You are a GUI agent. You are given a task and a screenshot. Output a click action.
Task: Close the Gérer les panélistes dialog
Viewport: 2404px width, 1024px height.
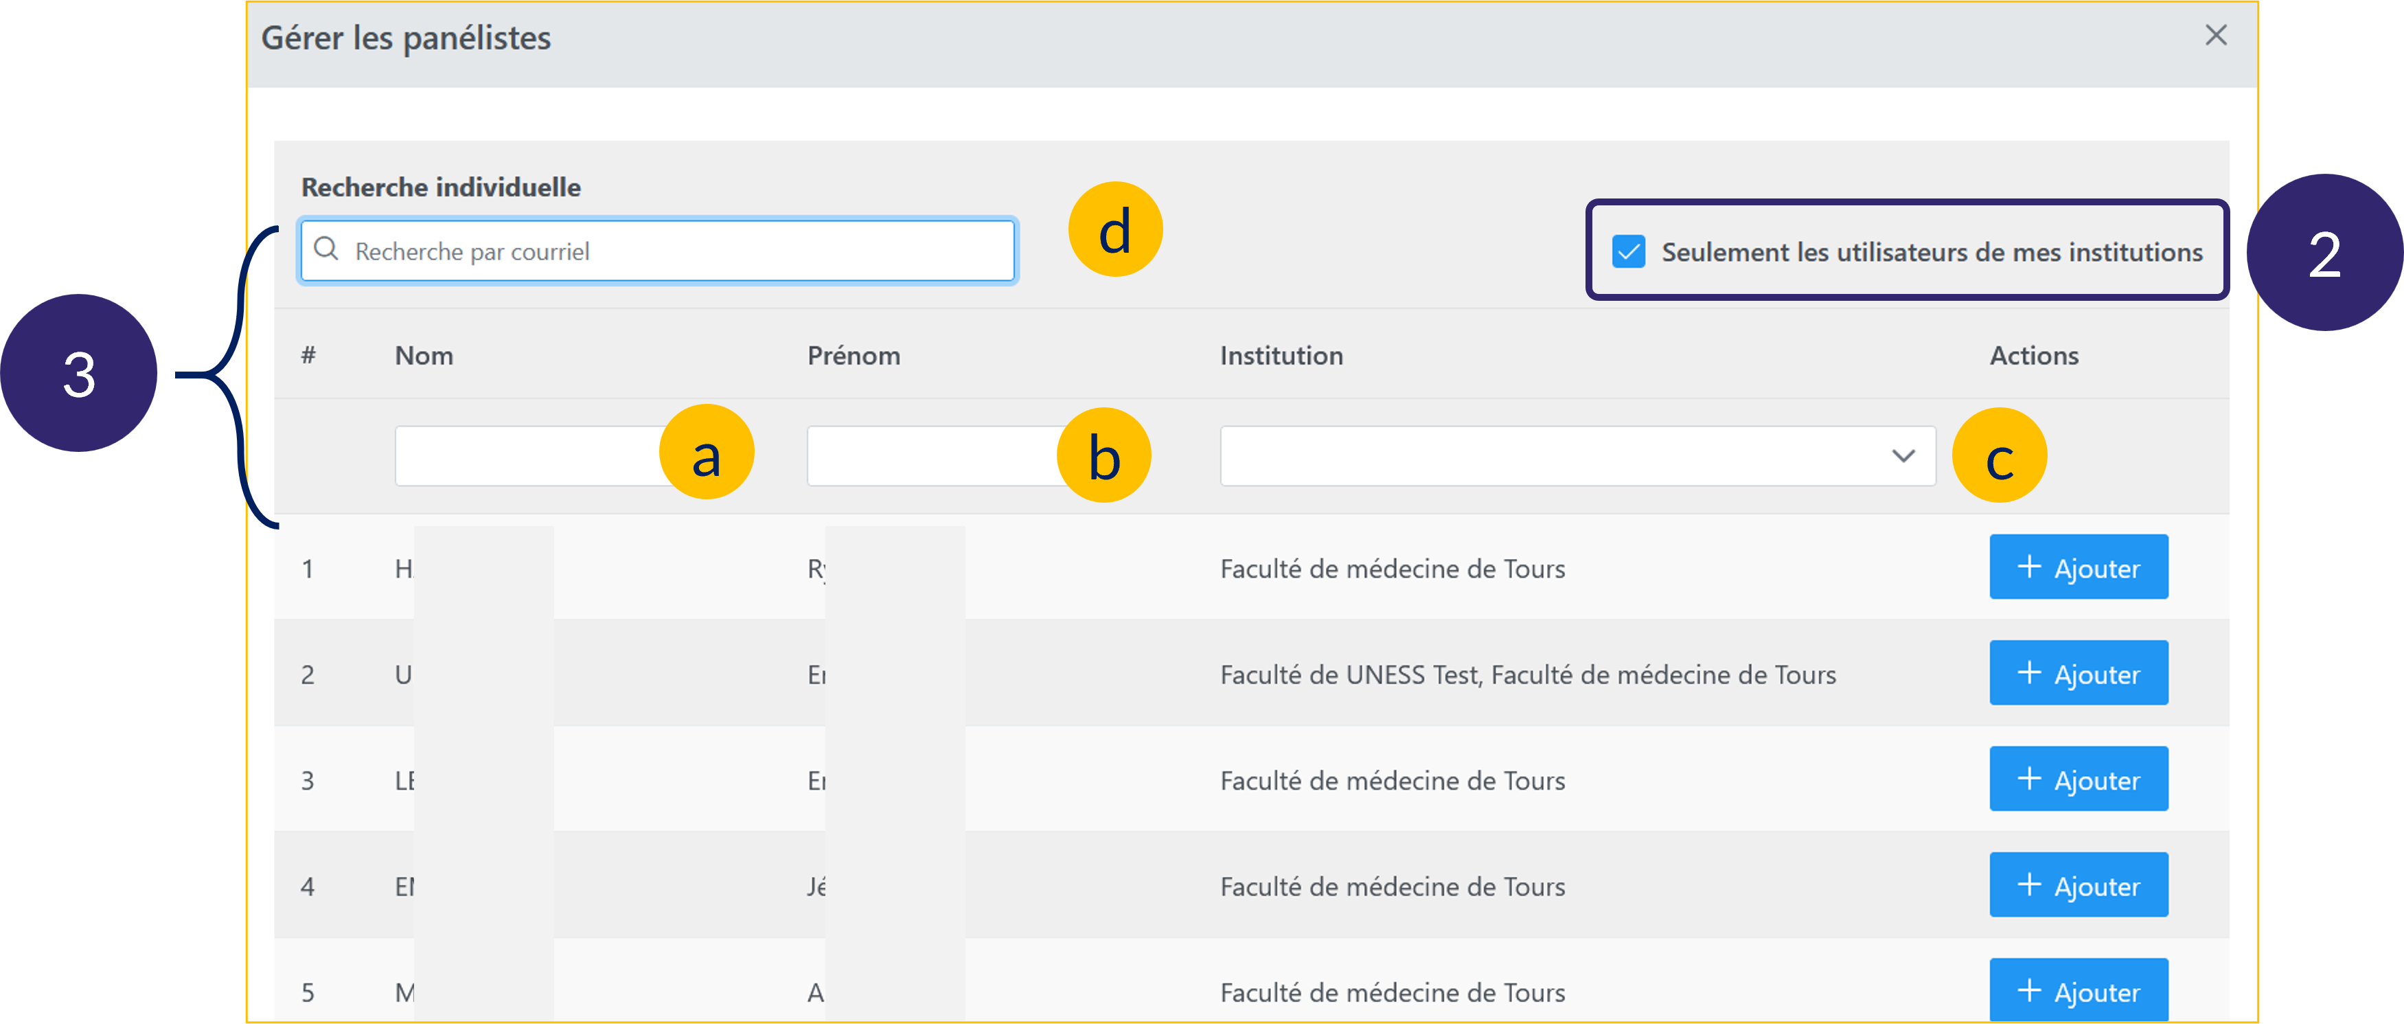click(x=2215, y=36)
